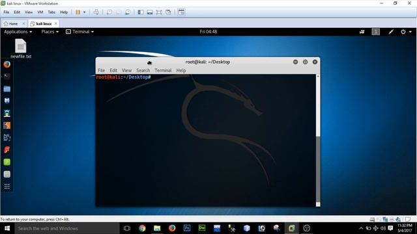Open the clock and calendar Fri 04:48
This screenshot has height=234, width=417.
click(208, 32)
